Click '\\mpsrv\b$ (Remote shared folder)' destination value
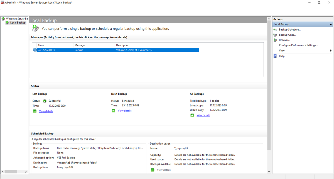This screenshot has height=179, width=334. coord(77,163)
